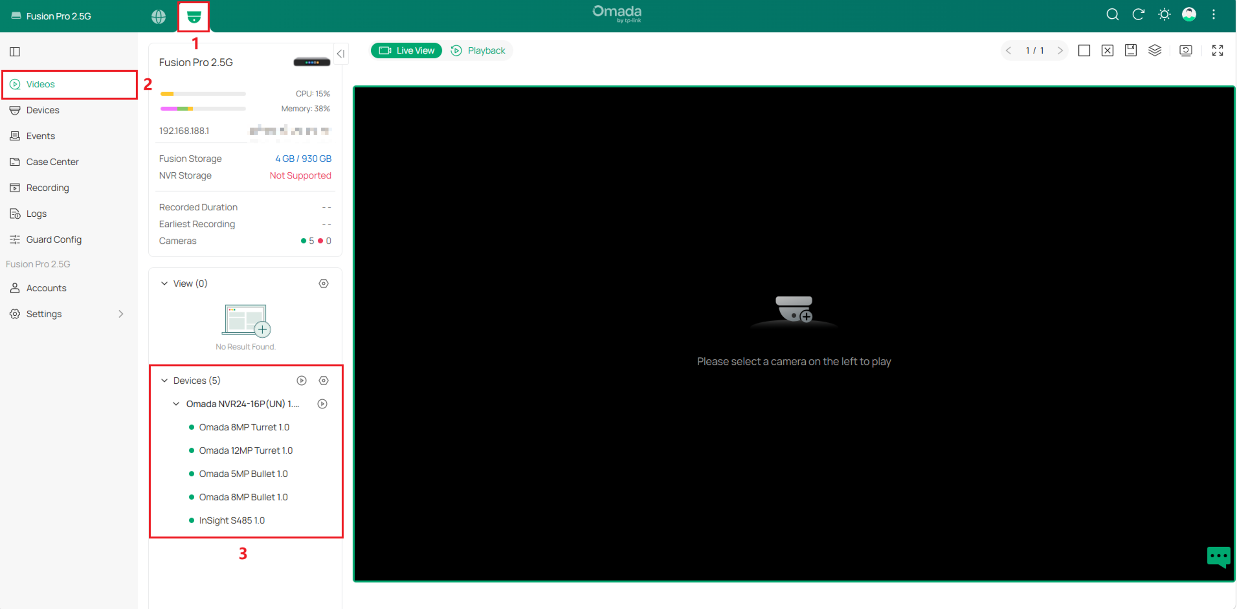Screen dimensions: 1237x609
Task: Open Devices section settings gear
Action: coord(324,380)
